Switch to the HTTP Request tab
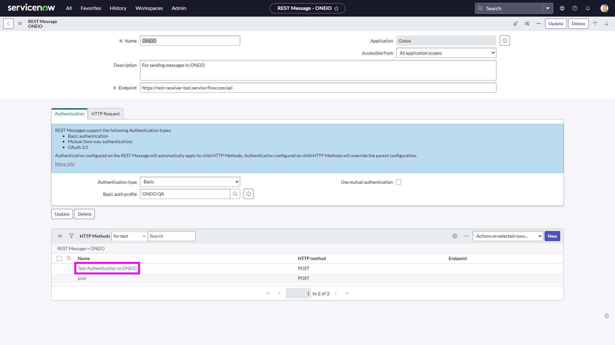The image size is (615, 345). [105, 114]
